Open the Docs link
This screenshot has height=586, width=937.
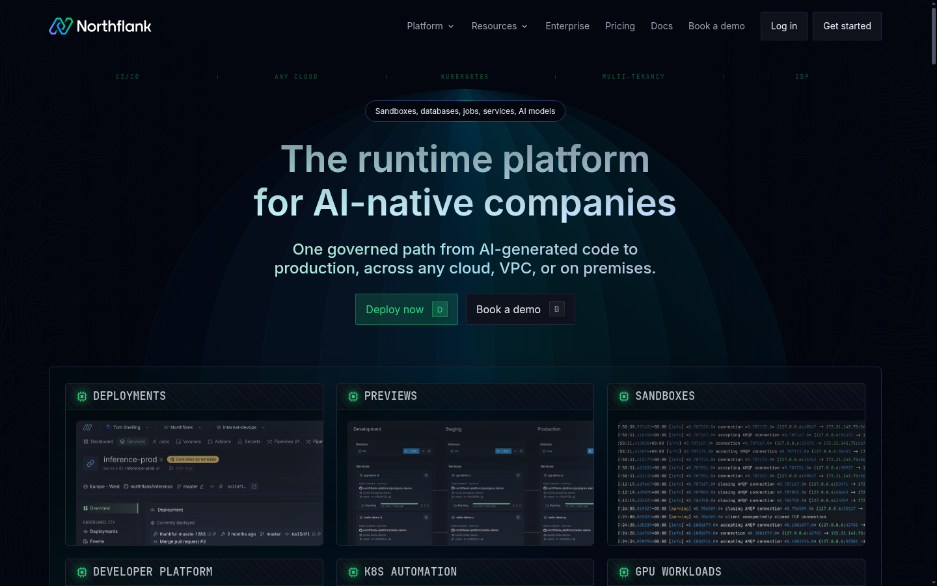click(662, 26)
